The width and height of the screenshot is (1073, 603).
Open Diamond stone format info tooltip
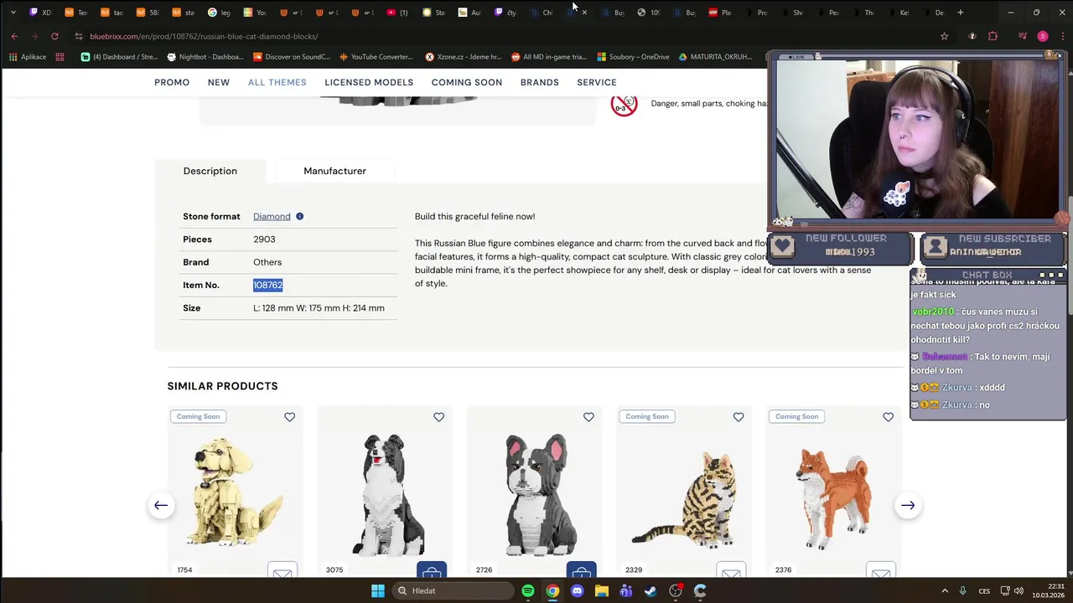299,216
